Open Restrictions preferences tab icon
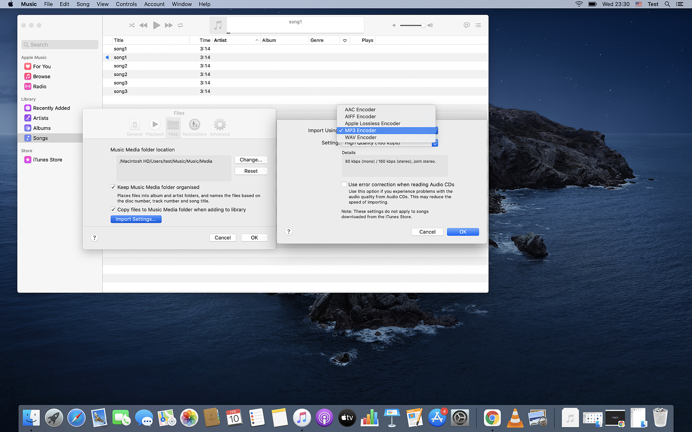 point(194,125)
